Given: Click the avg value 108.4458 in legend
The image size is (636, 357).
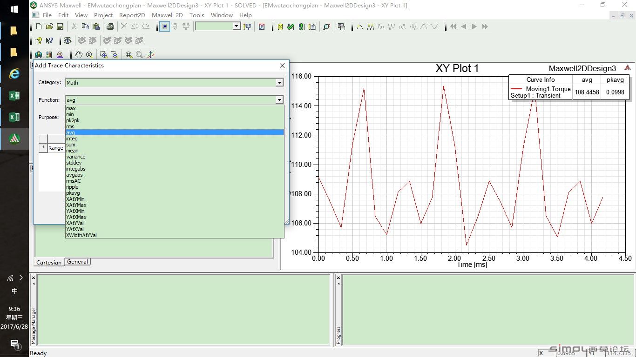Looking at the screenshot, I should [587, 92].
